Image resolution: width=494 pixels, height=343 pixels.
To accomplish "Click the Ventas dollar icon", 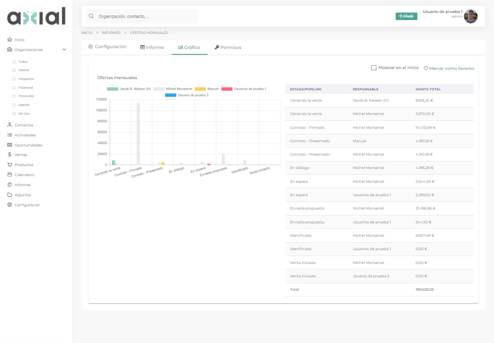I will 9,154.
